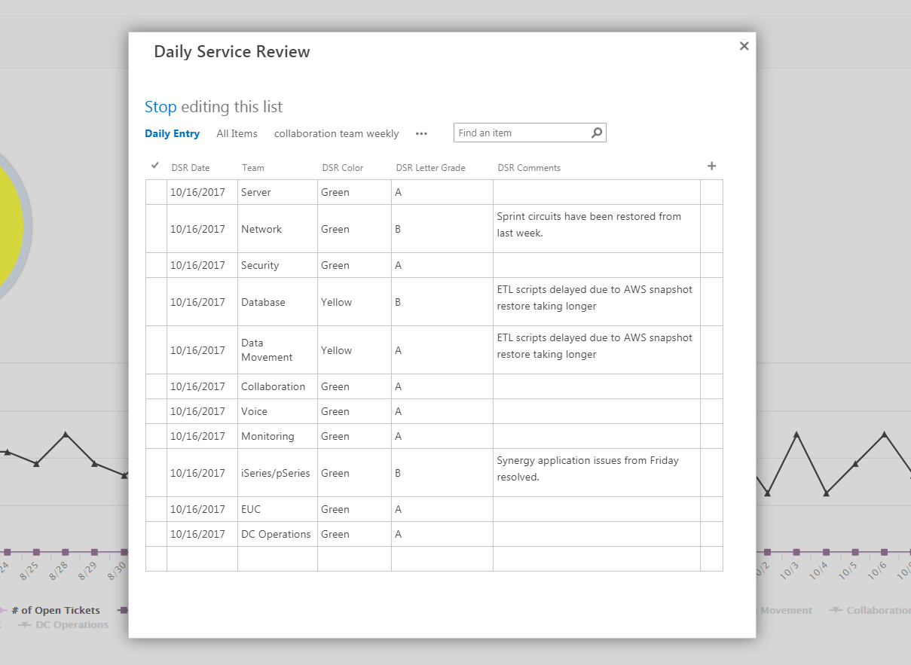Switch to the collaboration team weekly view
The image size is (911, 665).
[336, 133]
